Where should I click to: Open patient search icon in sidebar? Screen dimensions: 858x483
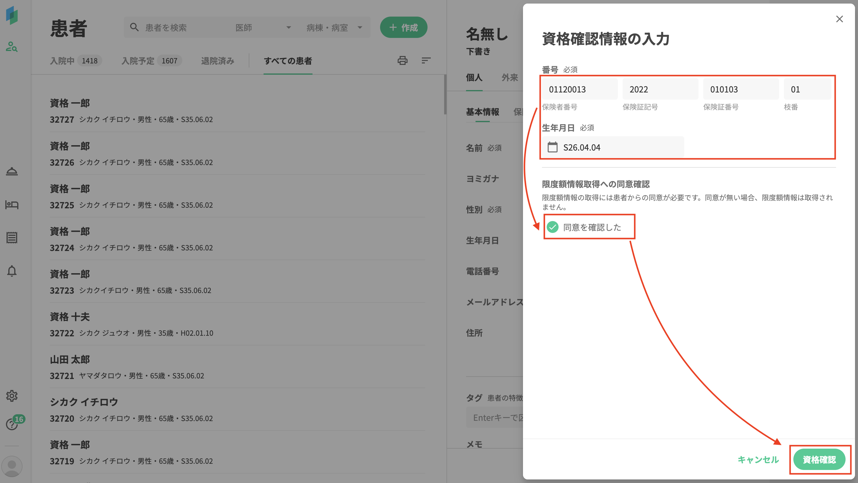[12, 47]
